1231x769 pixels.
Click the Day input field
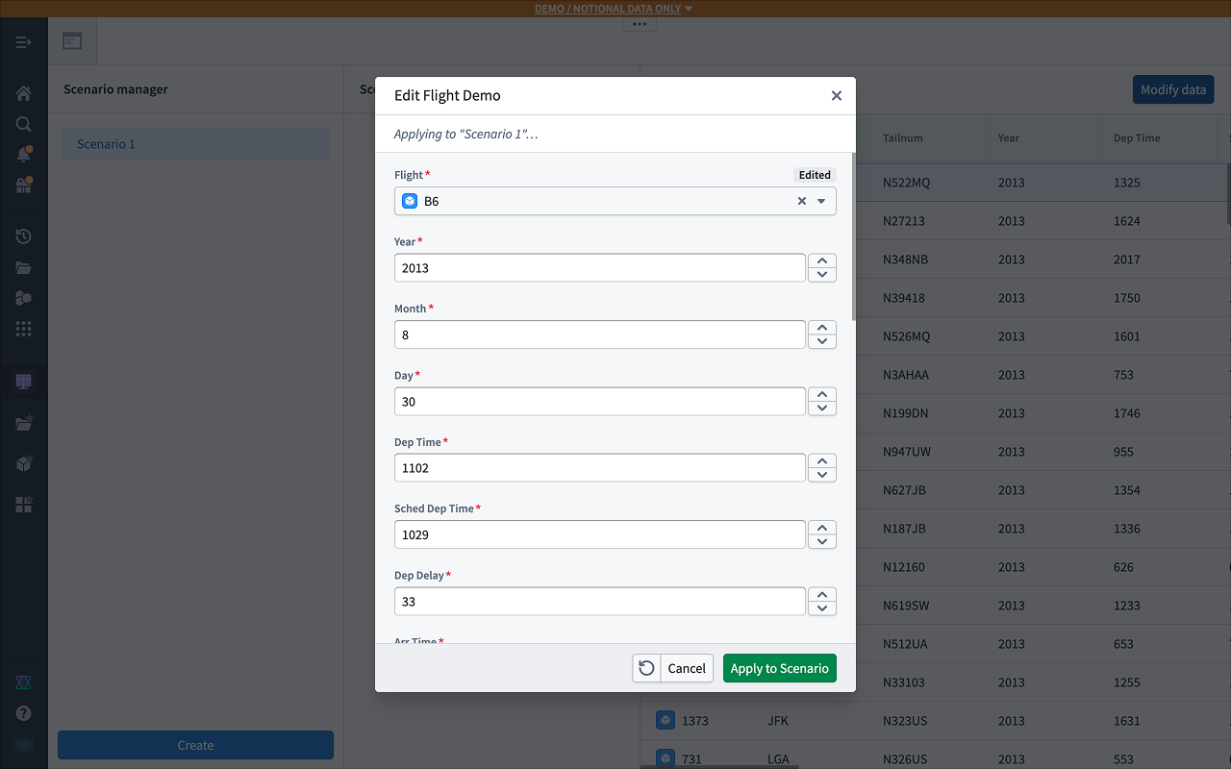(599, 401)
